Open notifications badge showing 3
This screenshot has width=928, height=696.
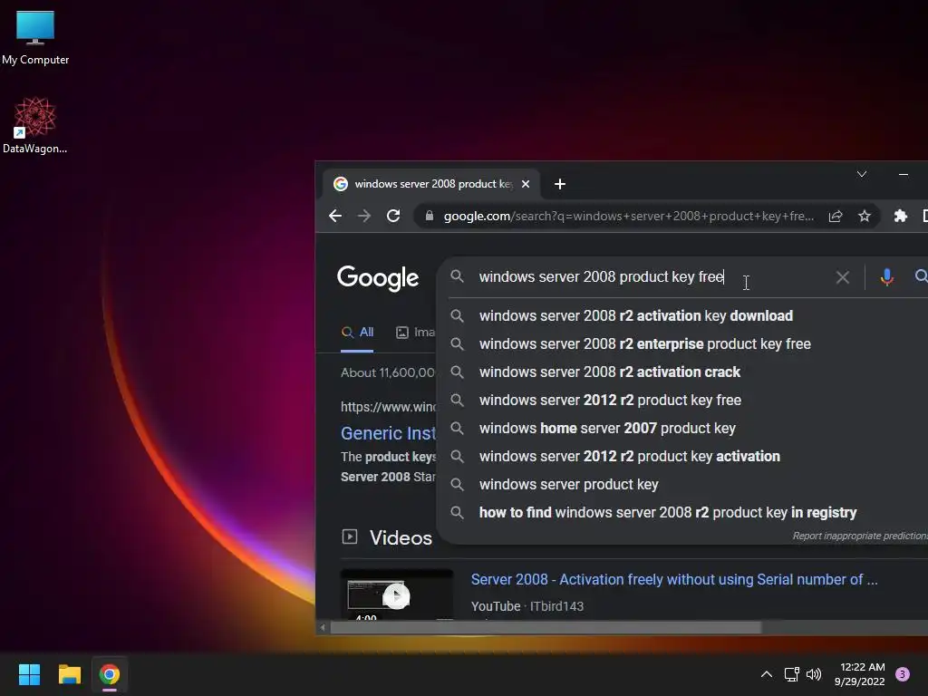(x=903, y=674)
